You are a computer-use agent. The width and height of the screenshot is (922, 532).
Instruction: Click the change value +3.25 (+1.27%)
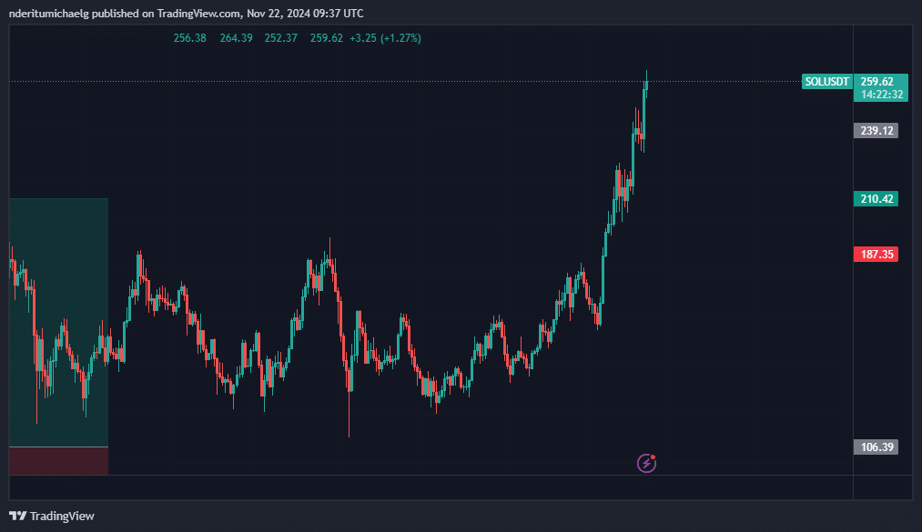pyautogui.click(x=385, y=38)
